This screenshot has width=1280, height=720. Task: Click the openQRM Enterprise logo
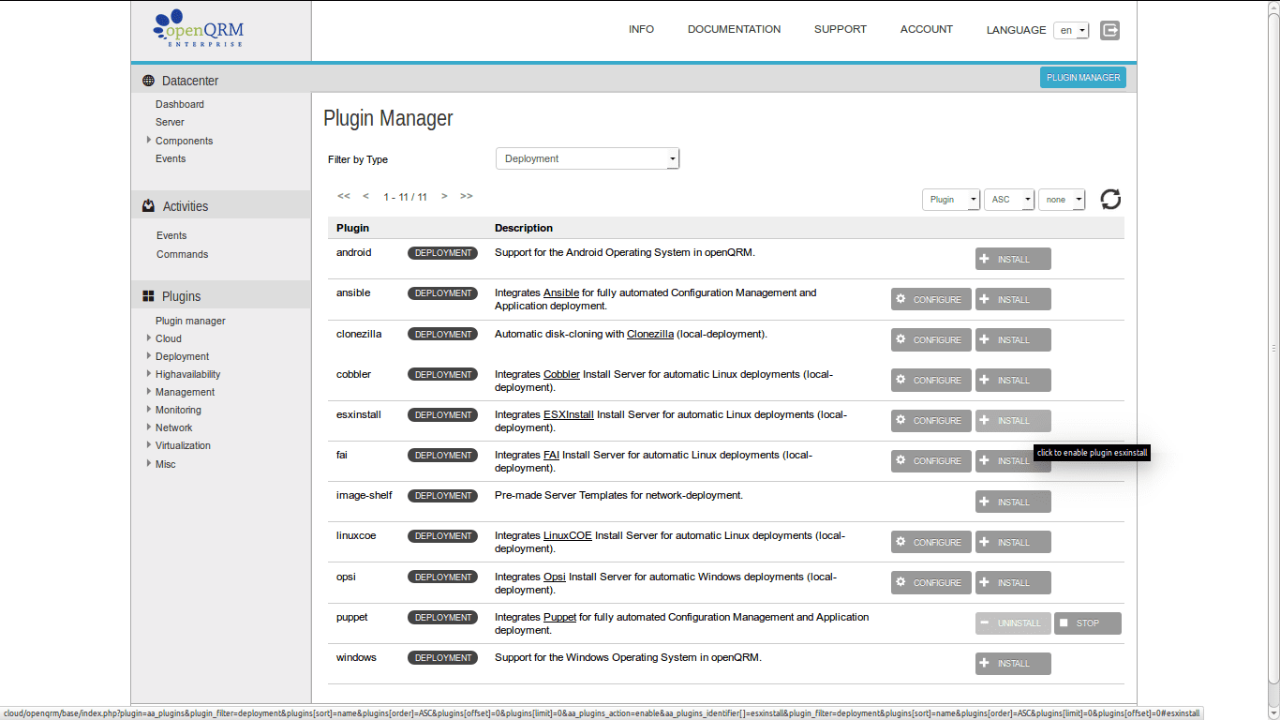198,29
